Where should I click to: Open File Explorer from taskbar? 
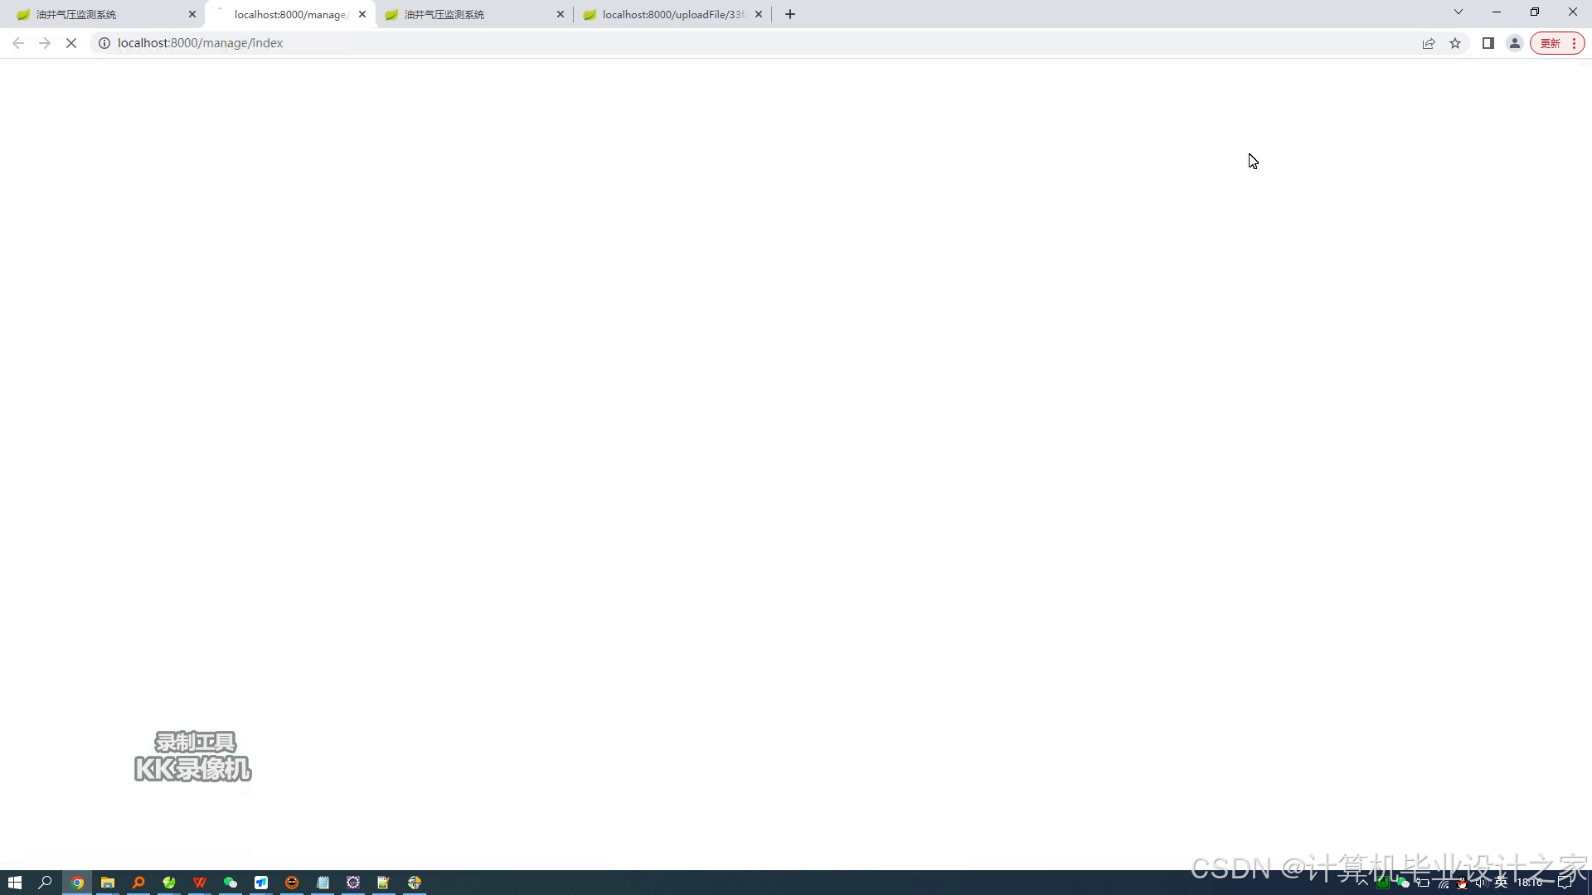(108, 883)
